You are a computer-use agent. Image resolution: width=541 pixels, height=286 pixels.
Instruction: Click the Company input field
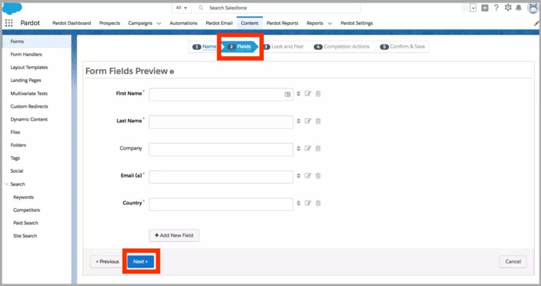(x=221, y=149)
